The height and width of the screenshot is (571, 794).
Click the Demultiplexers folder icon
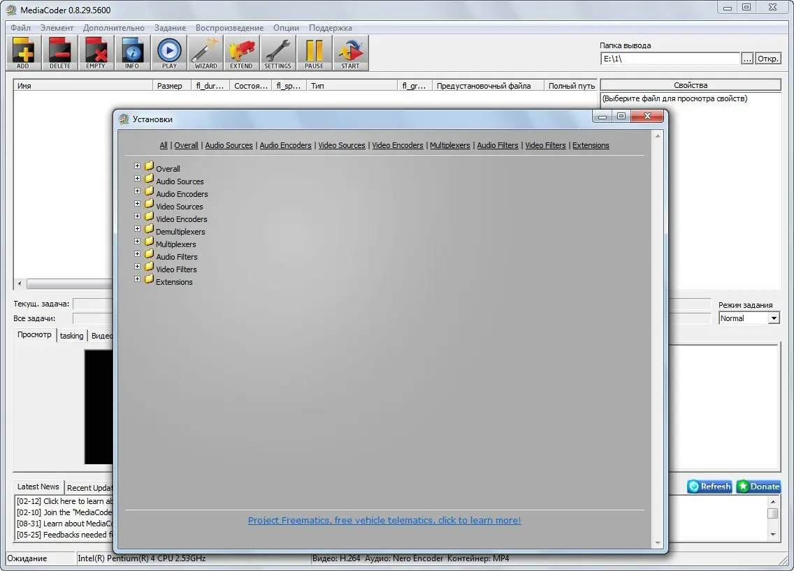click(x=149, y=229)
